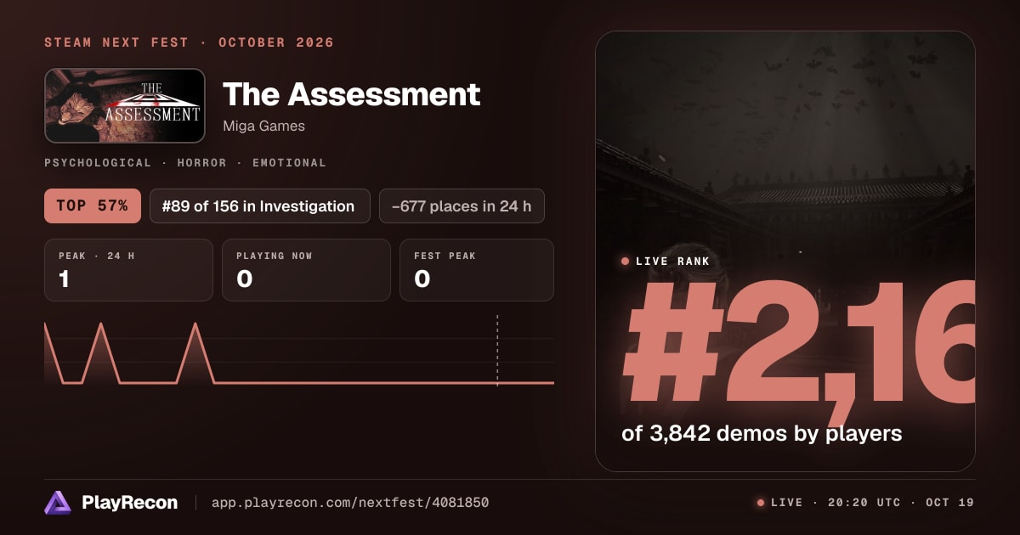Click the #89 of 156 in Investigation badge

[x=259, y=206]
